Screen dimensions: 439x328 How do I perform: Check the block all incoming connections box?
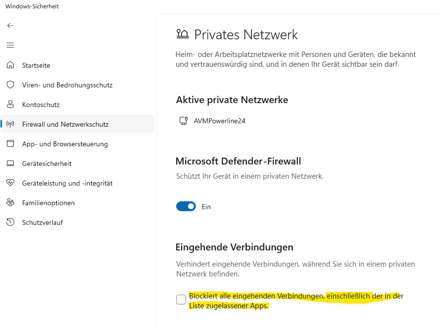(181, 300)
